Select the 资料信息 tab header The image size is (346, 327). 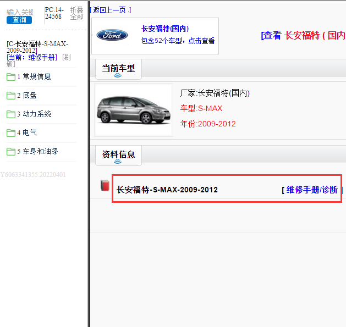(118, 156)
